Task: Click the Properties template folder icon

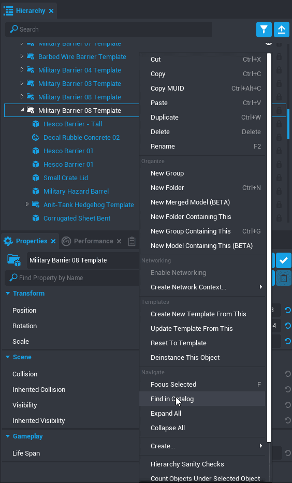Action: point(14,260)
